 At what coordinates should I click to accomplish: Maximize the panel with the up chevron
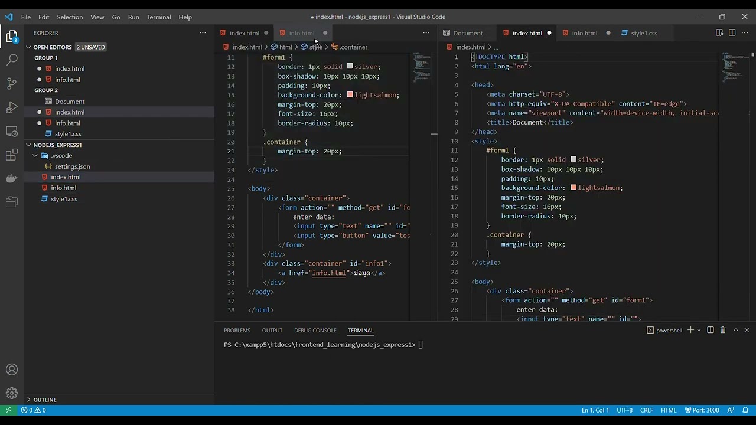click(x=735, y=330)
